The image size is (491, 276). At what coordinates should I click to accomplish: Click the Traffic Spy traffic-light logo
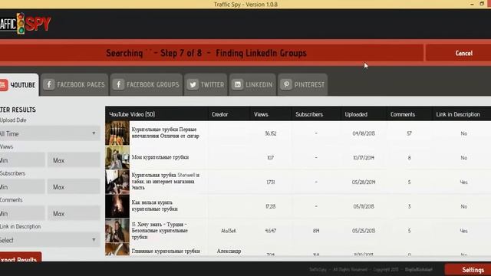click(x=21, y=23)
